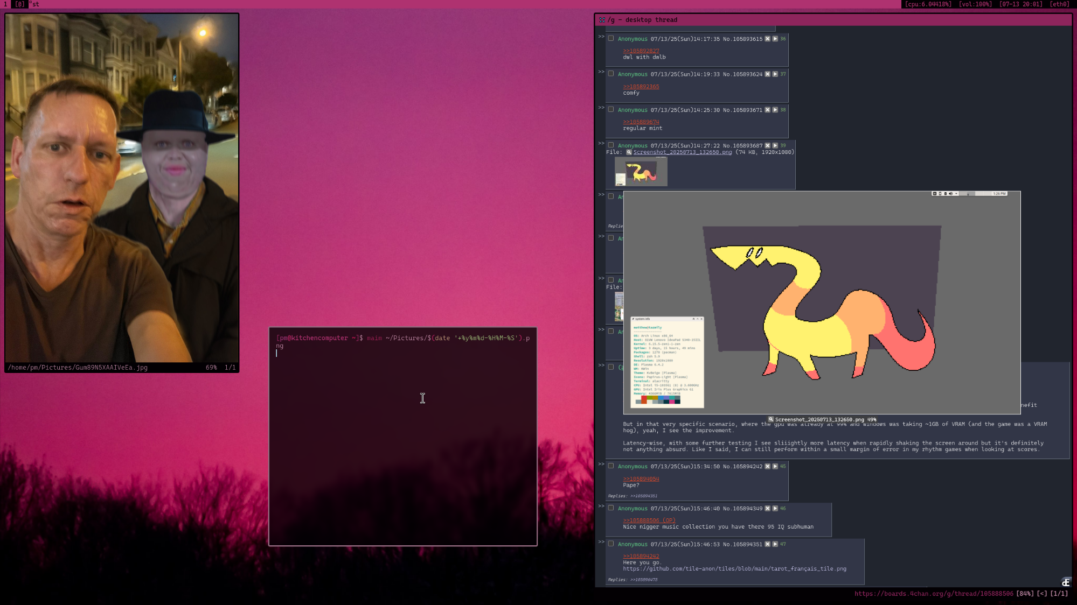Show the arrow menu of post No.105894349
This screenshot has height=605, width=1077.
[x=775, y=508]
